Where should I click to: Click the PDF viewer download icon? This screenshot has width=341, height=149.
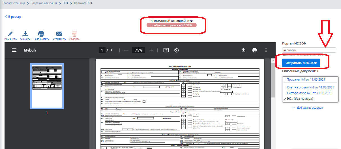tap(243, 50)
